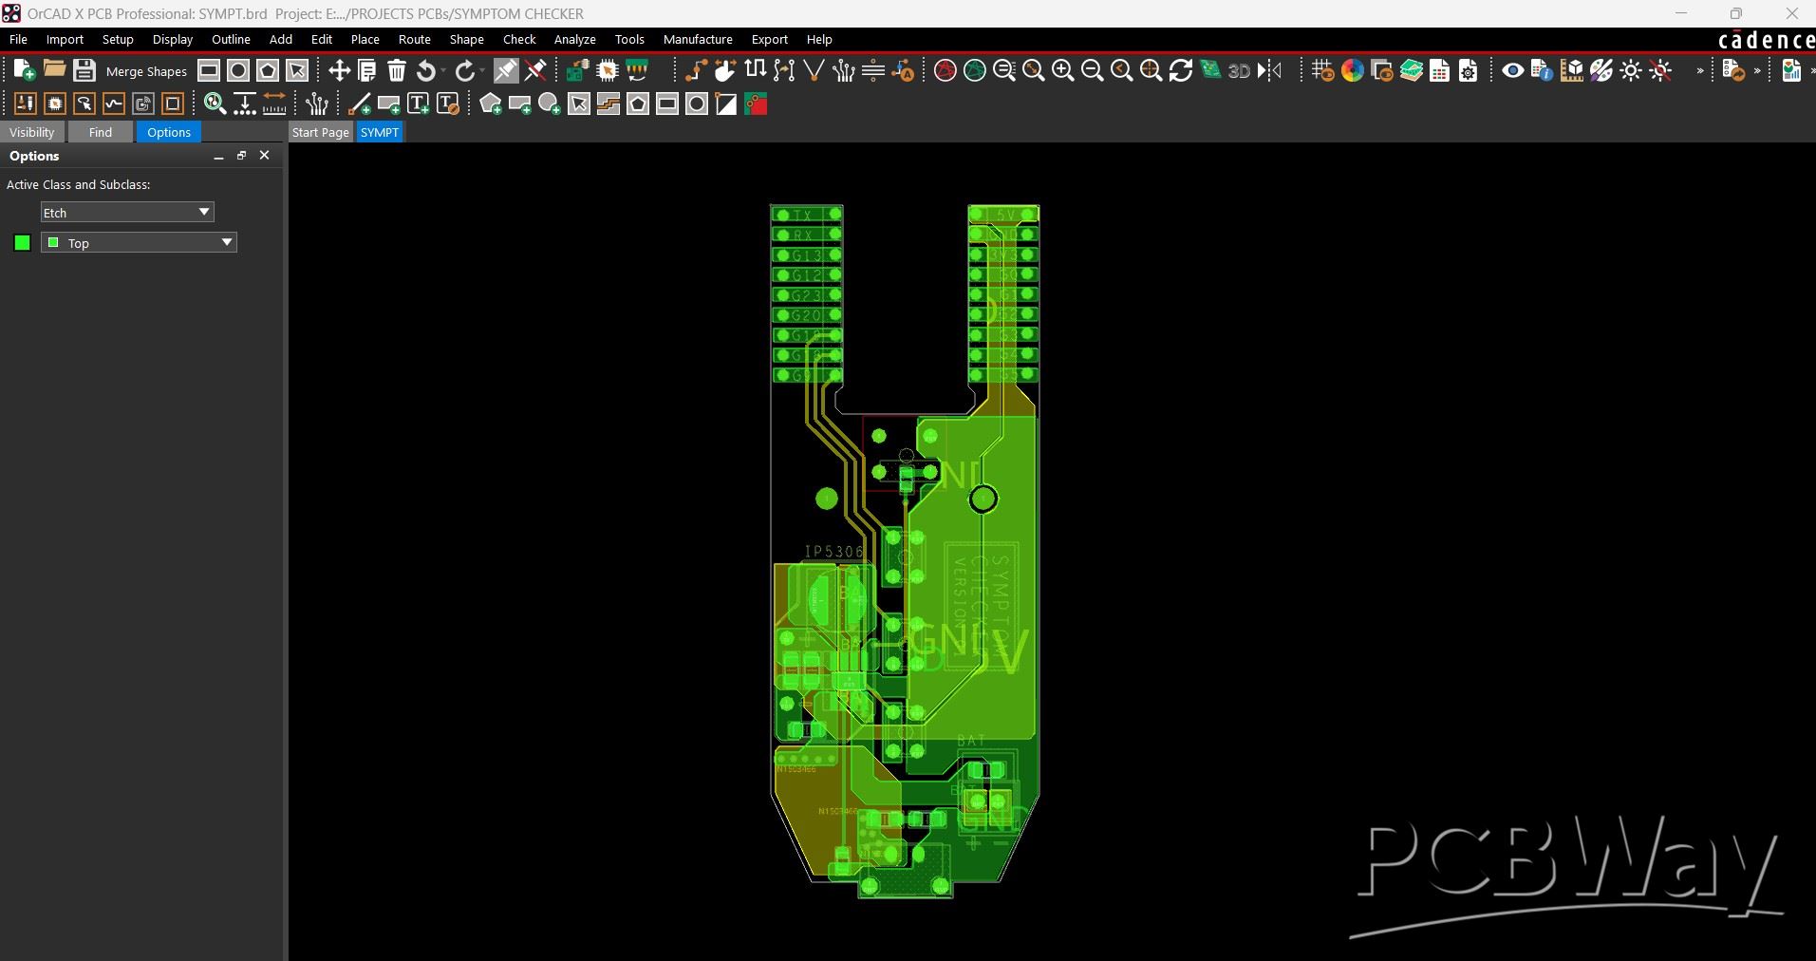Click the Flip Design mirror icon
This screenshot has height=961, width=1816.
(1269, 70)
